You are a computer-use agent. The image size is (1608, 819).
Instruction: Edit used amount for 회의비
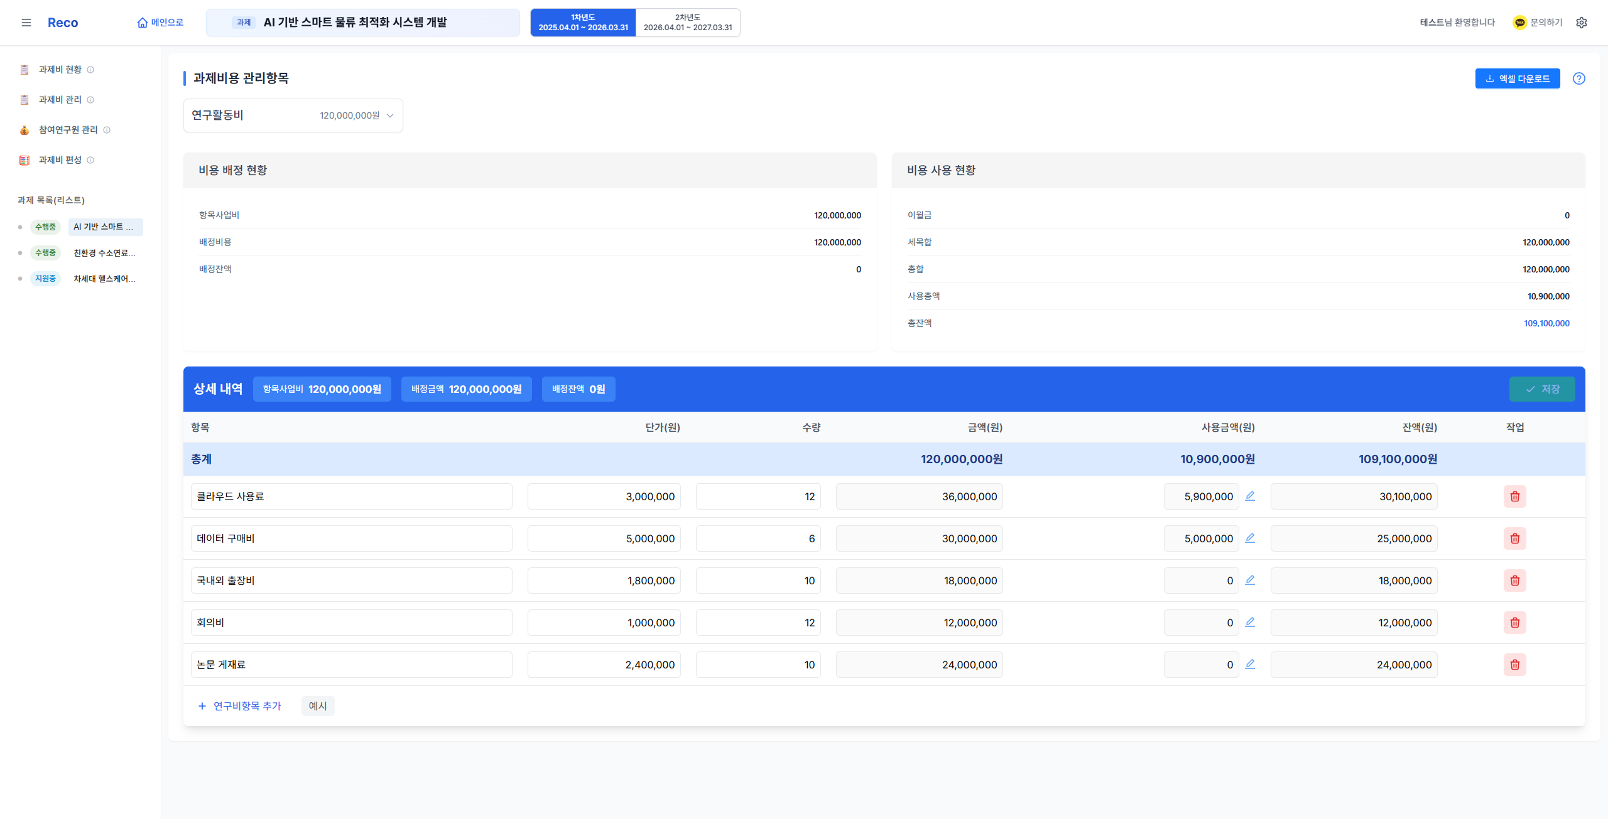tap(1250, 622)
